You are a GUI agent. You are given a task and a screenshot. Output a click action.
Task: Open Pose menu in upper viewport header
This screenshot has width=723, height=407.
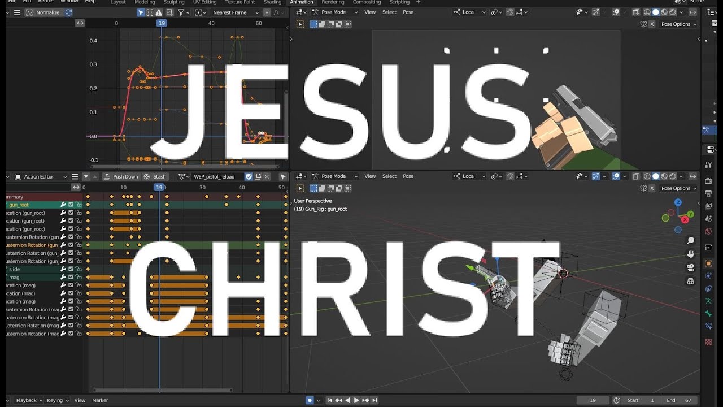click(408, 12)
